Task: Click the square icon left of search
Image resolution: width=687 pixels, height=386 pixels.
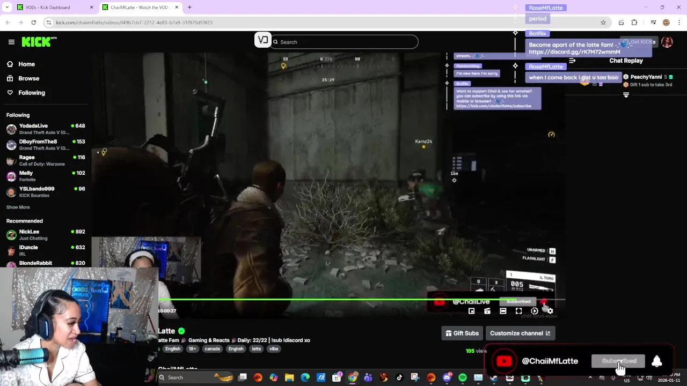Action: pyautogui.click(x=262, y=40)
